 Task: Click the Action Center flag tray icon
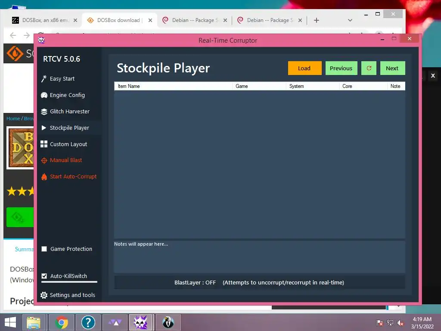pyautogui.click(x=380, y=323)
